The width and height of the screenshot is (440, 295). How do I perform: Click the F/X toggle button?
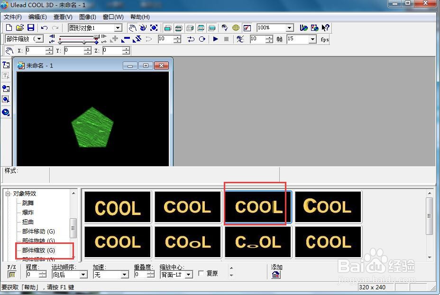12,275
